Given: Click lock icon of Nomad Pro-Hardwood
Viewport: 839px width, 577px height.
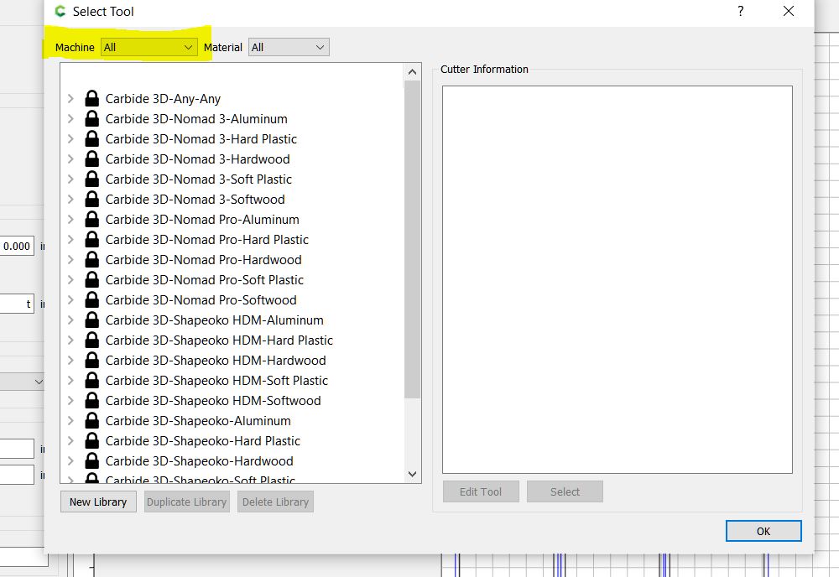Looking at the screenshot, I should click(92, 259).
